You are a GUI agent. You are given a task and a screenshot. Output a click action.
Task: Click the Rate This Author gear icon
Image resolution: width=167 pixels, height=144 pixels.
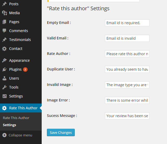tap(4, 108)
